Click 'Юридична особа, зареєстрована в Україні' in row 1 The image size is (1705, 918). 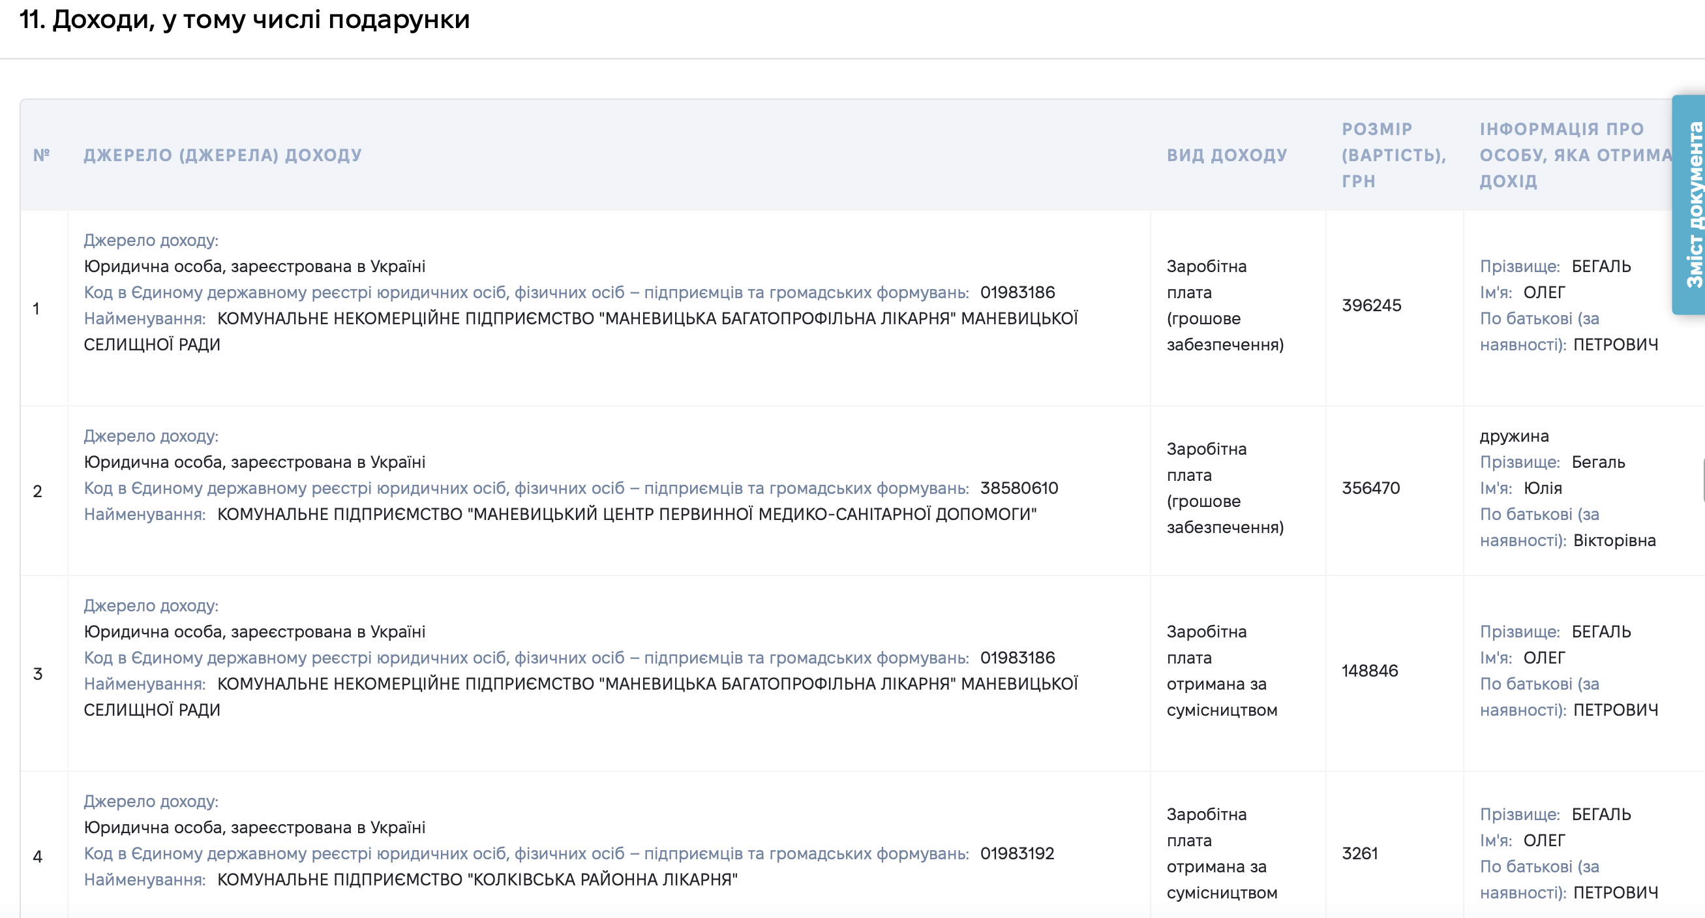click(254, 266)
